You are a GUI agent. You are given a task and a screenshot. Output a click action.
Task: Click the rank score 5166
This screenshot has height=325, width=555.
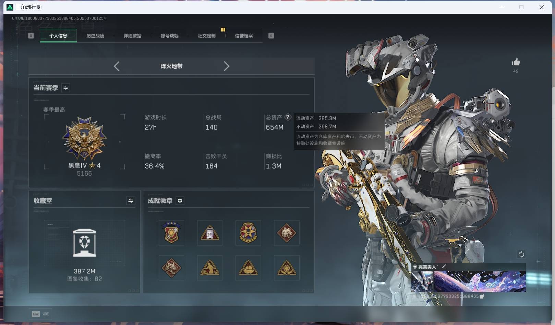[x=84, y=174]
